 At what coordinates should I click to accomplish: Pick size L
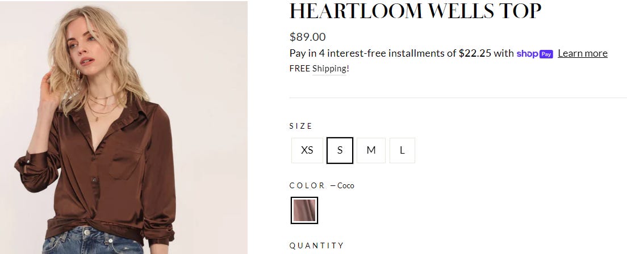(402, 150)
